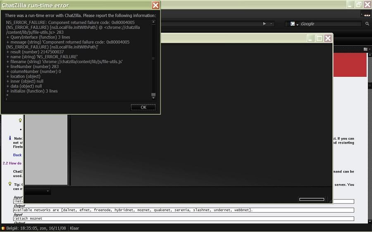
Task: Click the 'result (number) 2147500037' line
Action: pos(35,52)
